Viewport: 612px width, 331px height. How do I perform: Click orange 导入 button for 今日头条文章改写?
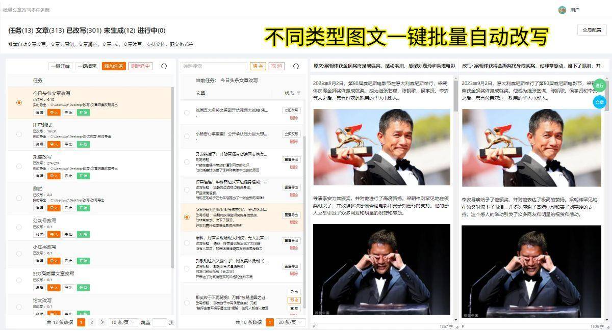54,113
